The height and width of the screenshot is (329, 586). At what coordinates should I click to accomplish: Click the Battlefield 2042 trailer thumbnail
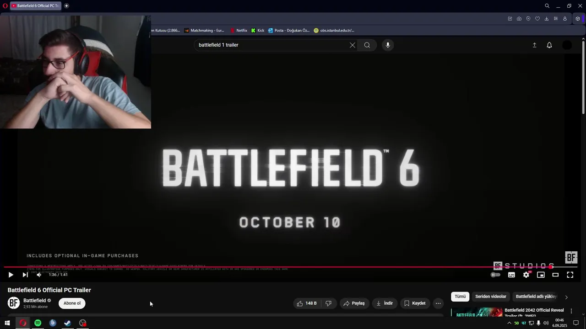477,313
